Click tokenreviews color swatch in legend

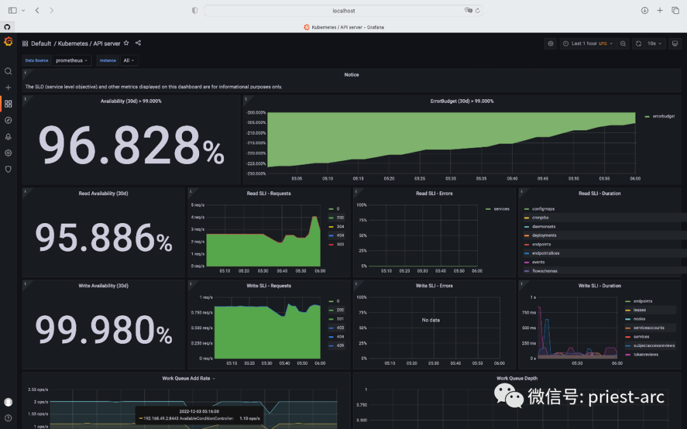pyautogui.click(x=628, y=355)
